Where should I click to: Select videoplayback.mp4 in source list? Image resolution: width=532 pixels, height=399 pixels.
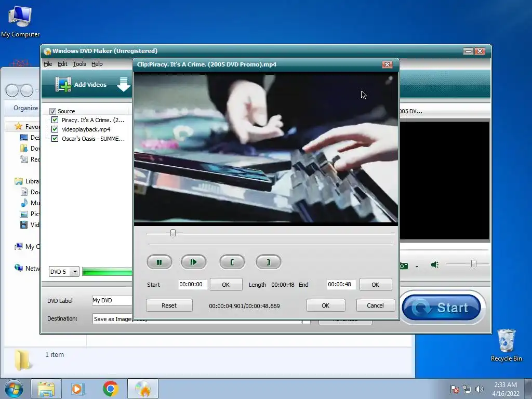point(86,129)
